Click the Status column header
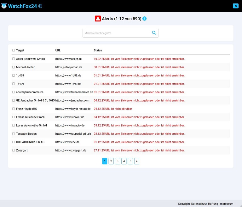242x207 pixels. pyautogui.click(x=98, y=50)
